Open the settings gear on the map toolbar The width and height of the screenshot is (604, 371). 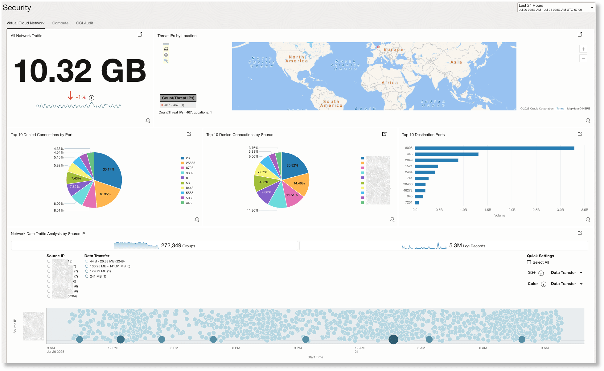(166, 55)
